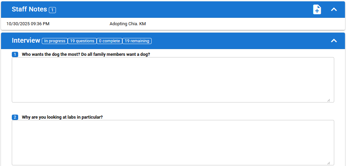Focus the labs question answer box
Screen dimensions: 346x166
[173, 142]
